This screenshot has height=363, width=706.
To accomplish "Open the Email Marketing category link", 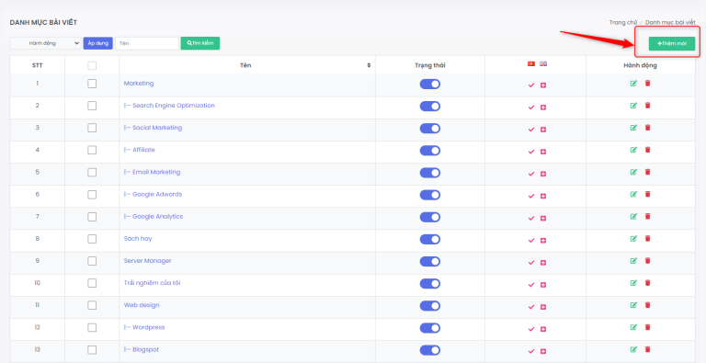I will [153, 172].
